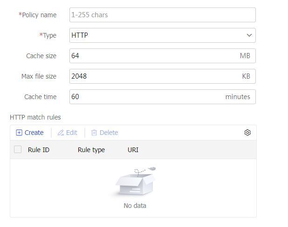Toggle the select-all rules checkbox
Screen dimensions: 288x227
[18, 150]
